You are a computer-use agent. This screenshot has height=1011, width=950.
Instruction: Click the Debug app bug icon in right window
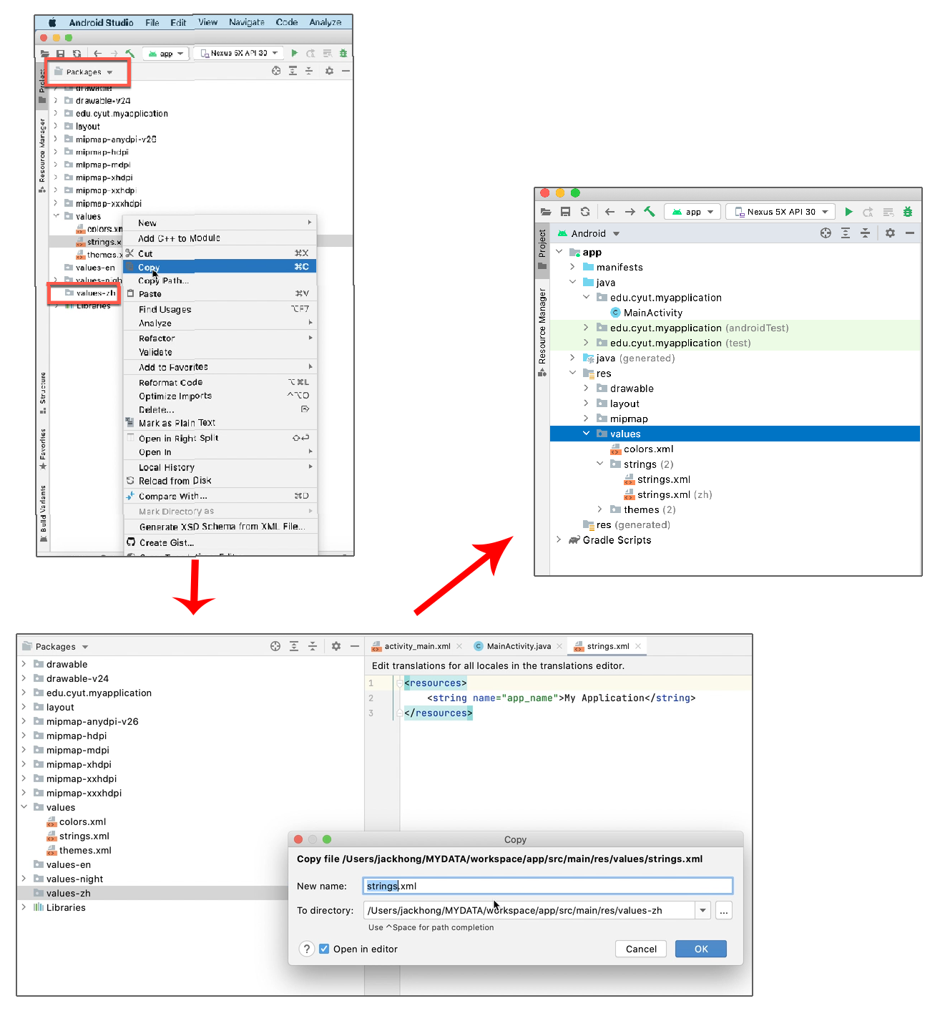(908, 212)
